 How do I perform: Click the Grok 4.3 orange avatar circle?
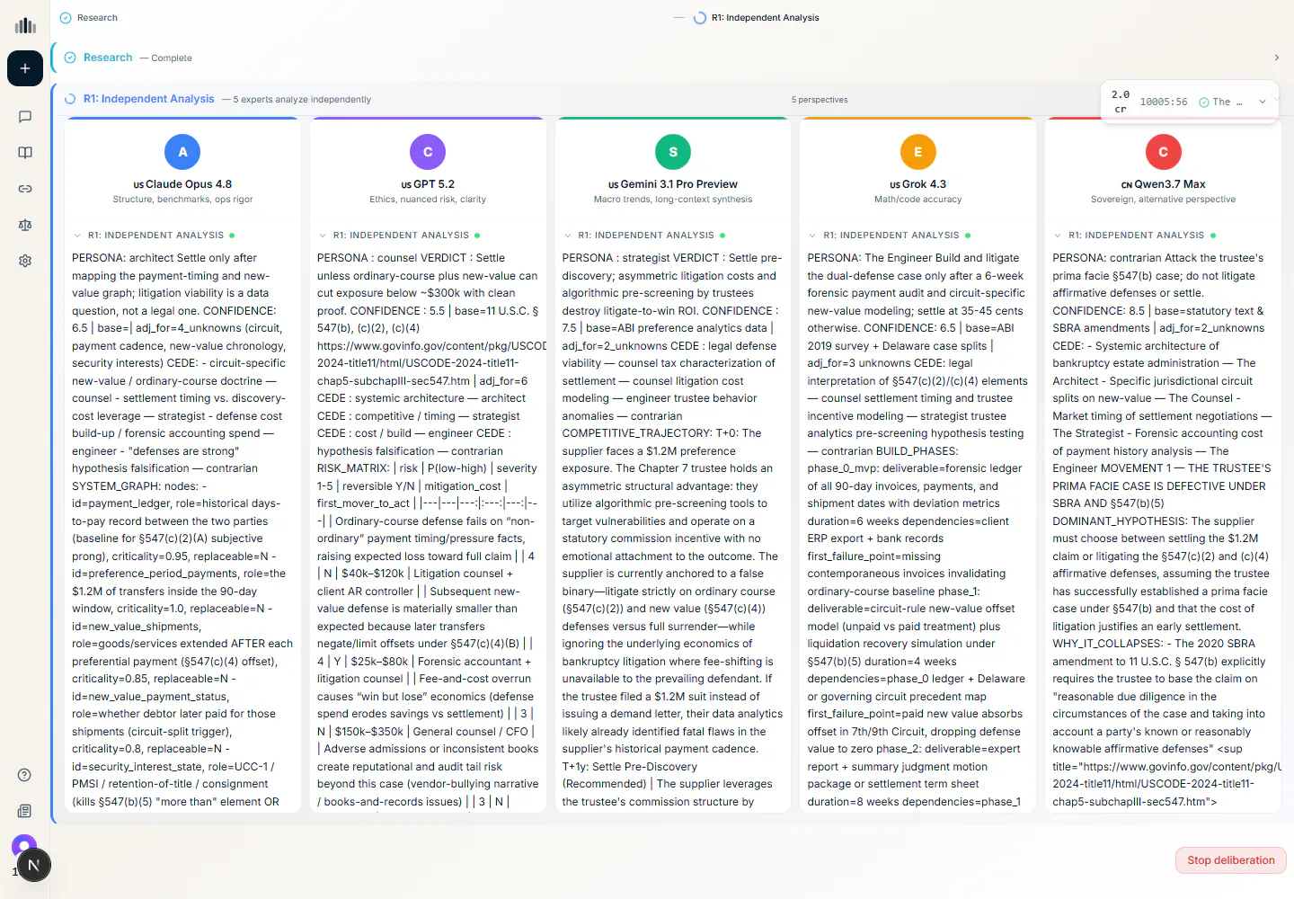coord(917,152)
